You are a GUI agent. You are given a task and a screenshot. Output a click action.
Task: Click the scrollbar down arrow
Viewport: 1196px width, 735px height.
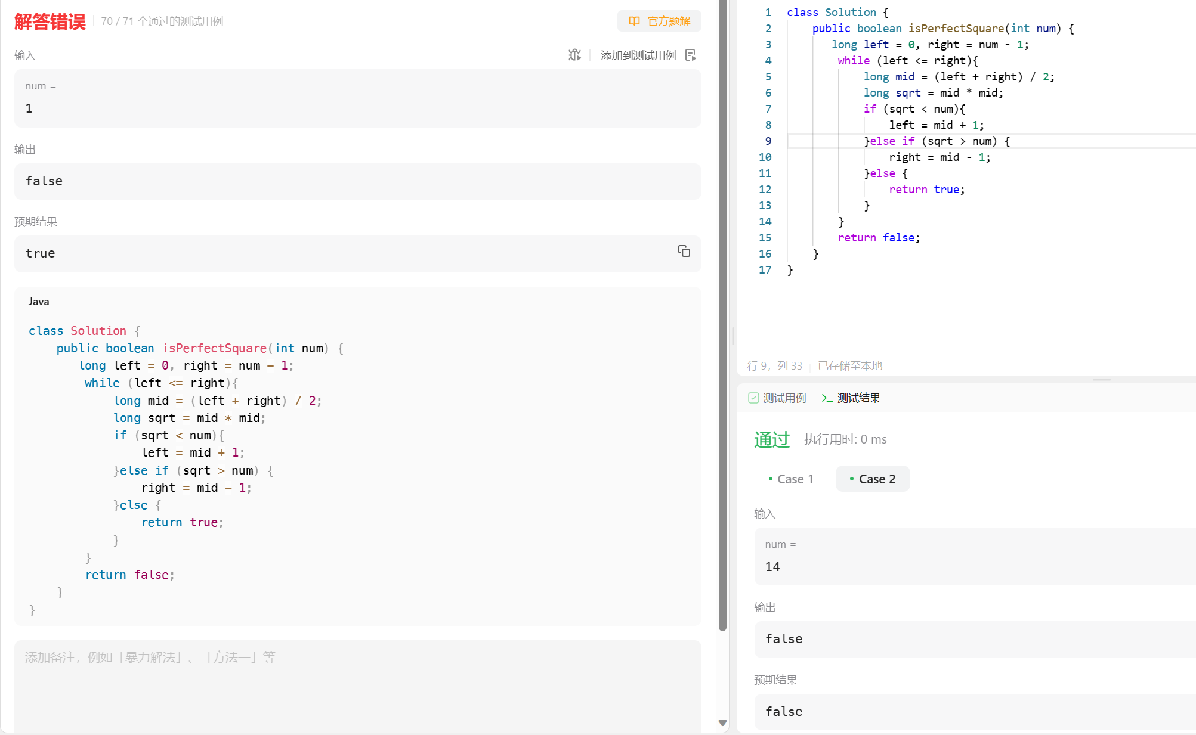click(722, 723)
